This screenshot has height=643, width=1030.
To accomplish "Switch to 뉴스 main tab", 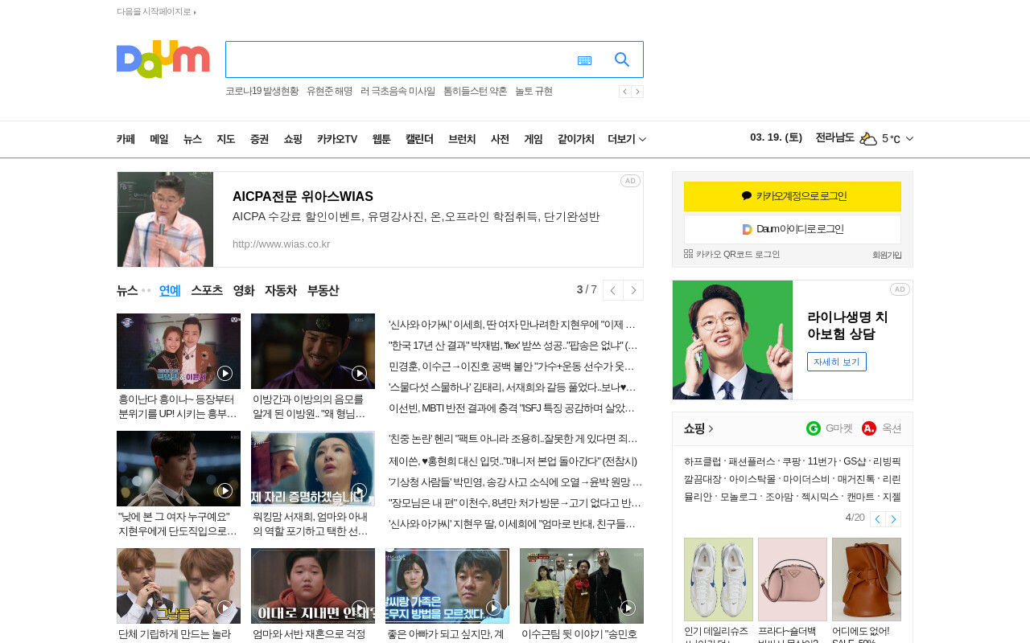I will 127,290.
